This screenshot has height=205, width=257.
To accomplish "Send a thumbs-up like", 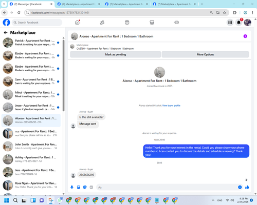I will click(x=247, y=187).
